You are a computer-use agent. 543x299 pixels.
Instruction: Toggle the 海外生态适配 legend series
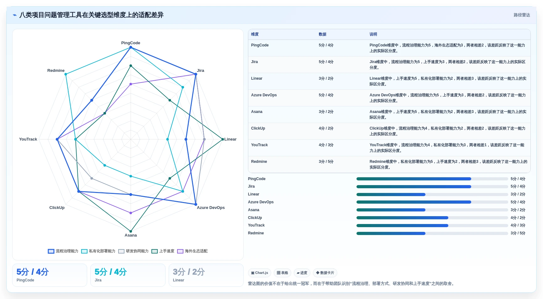[192, 251]
